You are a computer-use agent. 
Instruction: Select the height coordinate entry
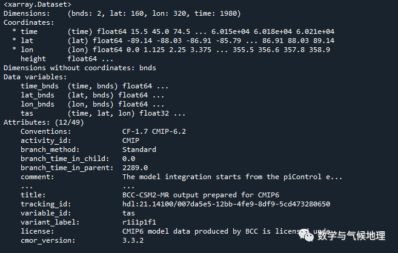click(x=33, y=59)
